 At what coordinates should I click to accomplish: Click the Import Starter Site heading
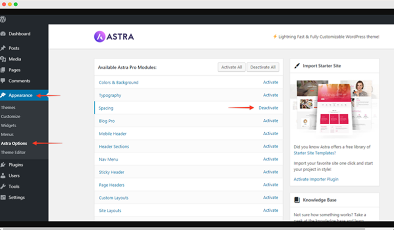coord(322,66)
